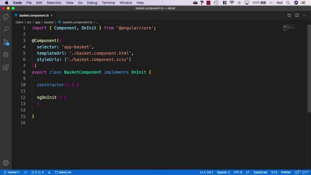311x175 pixels.
Task: Open the View menu
Action: 69,2
